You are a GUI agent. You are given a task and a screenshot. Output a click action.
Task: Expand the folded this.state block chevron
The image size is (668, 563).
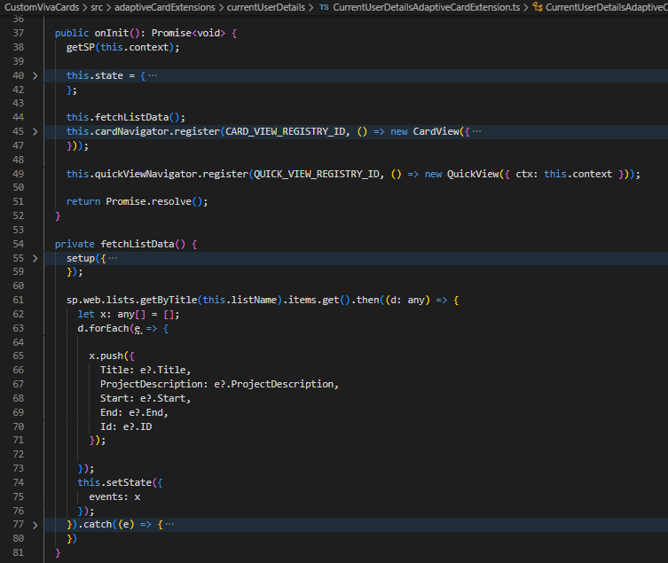click(x=35, y=76)
